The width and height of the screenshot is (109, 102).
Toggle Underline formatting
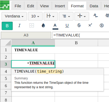click(x=67, y=25)
